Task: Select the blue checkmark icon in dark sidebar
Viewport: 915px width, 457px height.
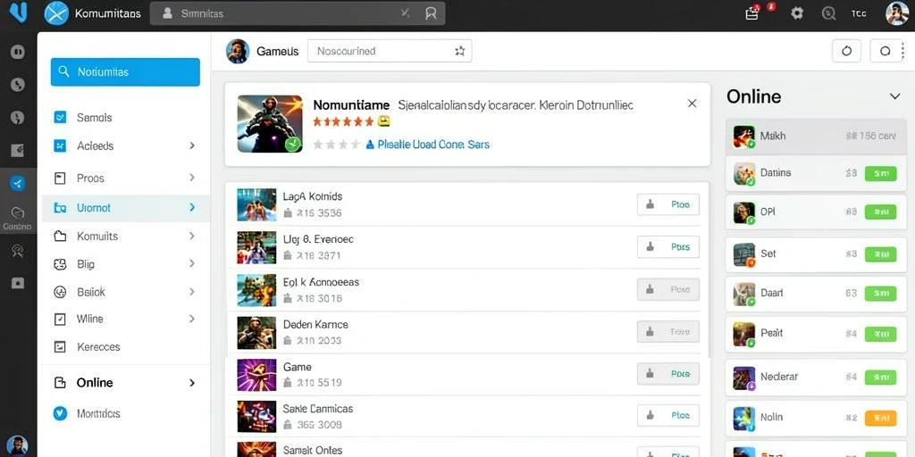Action: (x=18, y=184)
